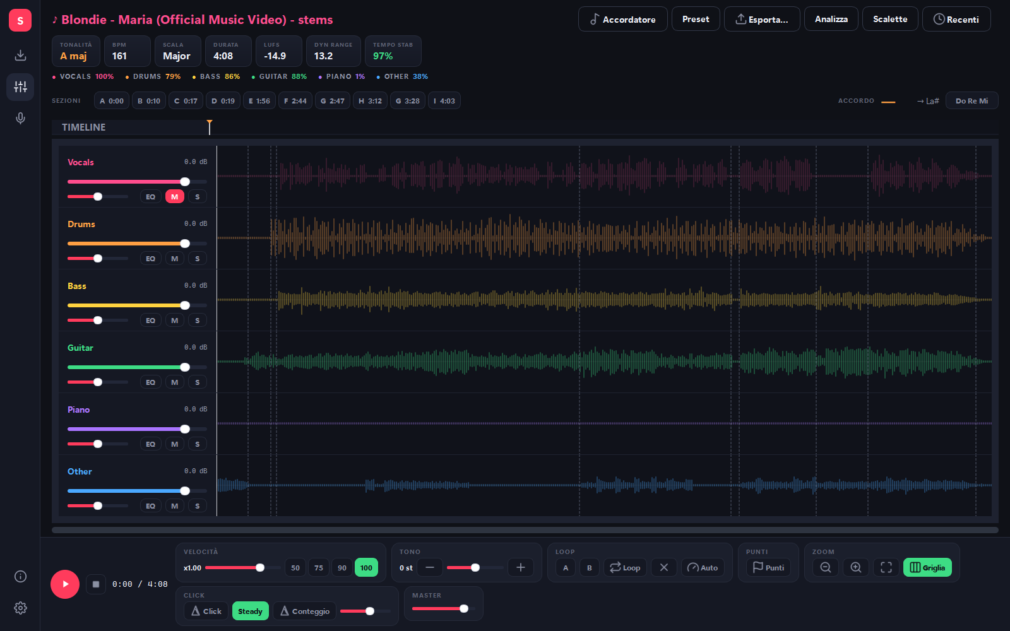Adjust the Tono pitch slider
The height and width of the screenshot is (631, 1010).
click(475, 567)
